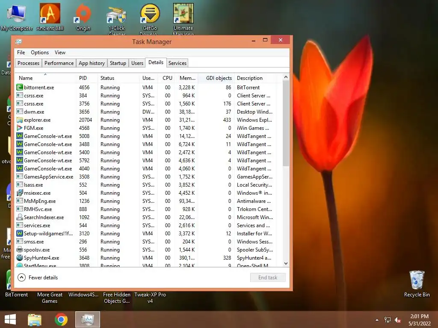Open the File menu
The width and height of the screenshot is (438, 328).
pyautogui.click(x=21, y=53)
